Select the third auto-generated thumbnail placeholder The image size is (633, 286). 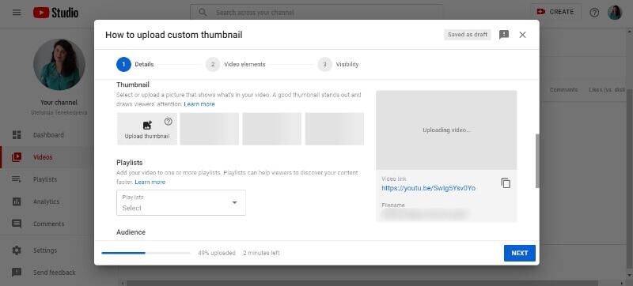pyautogui.click(x=334, y=129)
